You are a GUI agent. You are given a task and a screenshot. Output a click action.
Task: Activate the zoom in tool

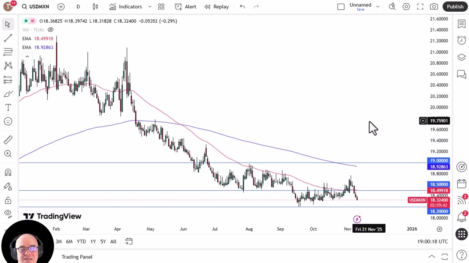(x=8, y=153)
